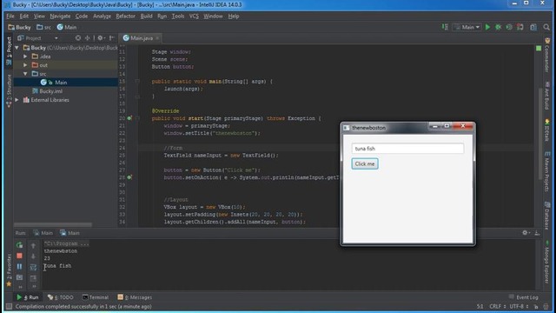Click the dump threads icon in Run panel

pos(19,277)
